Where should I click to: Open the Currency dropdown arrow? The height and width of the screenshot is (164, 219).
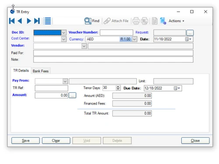click(x=134, y=39)
